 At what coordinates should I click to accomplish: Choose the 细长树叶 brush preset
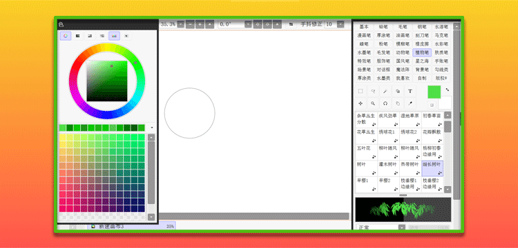pyautogui.click(x=432, y=168)
